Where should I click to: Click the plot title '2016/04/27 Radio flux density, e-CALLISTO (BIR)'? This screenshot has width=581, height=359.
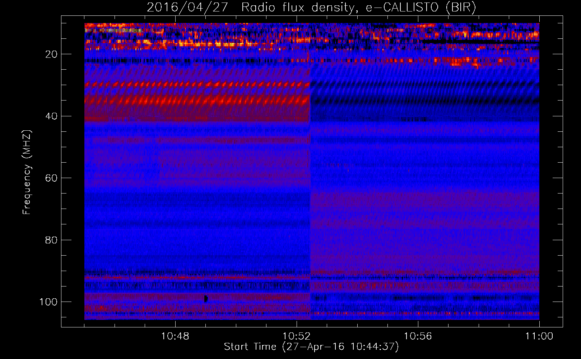pyautogui.click(x=311, y=7)
